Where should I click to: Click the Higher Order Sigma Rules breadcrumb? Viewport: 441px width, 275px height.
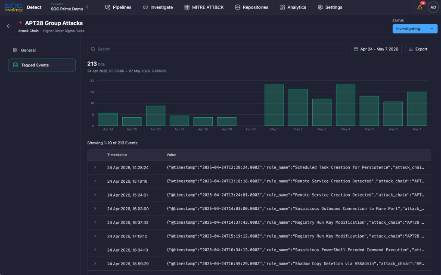point(64,31)
